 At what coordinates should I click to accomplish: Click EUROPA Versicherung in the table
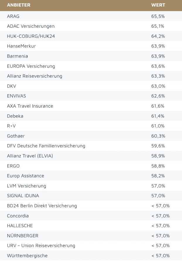pos(31,66)
